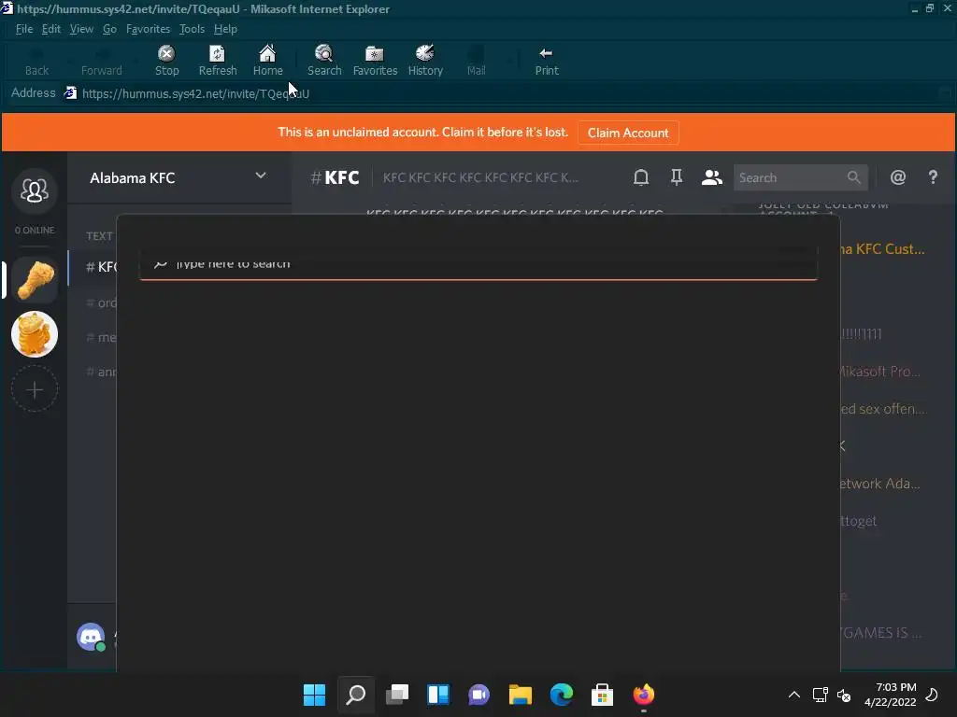The width and height of the screenshot is (957, 717).
Task: Click the user avatar at bottom left
Action: coord(91,638)
